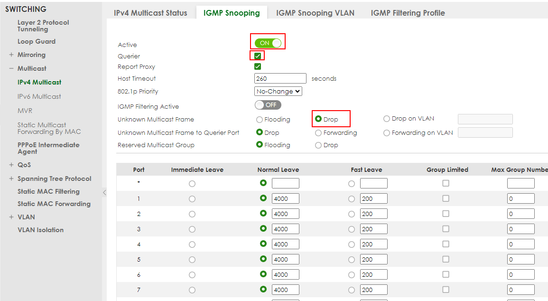548x301 pixels.
Task: Collapse the navigation sidebar using the chevron
Action: (x=104, y=193)
